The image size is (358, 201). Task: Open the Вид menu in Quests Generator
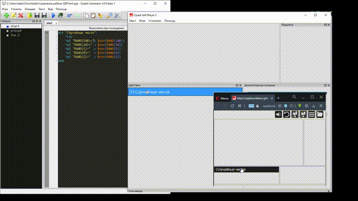[50, 9]
